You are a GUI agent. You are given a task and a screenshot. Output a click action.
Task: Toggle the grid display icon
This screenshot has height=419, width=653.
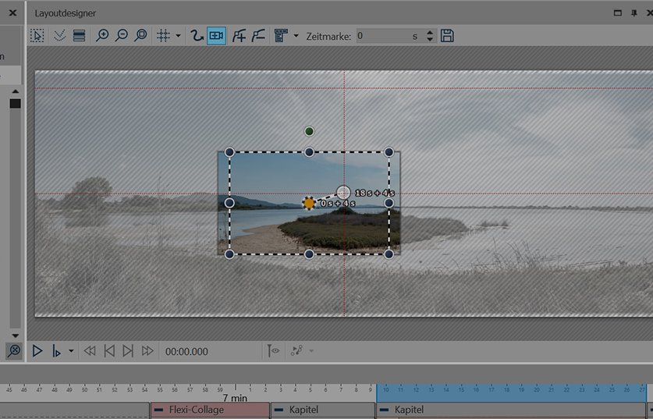pyautogui.click(x=163, y=36)
